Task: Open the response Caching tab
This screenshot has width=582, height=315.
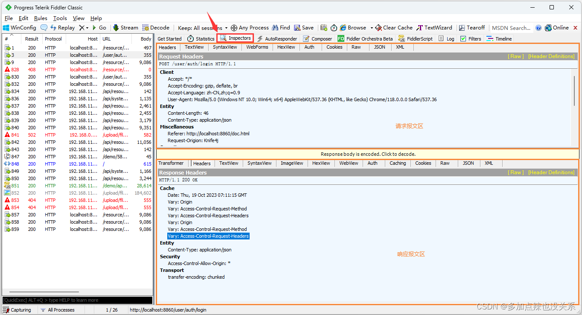Action: [398, 163]
